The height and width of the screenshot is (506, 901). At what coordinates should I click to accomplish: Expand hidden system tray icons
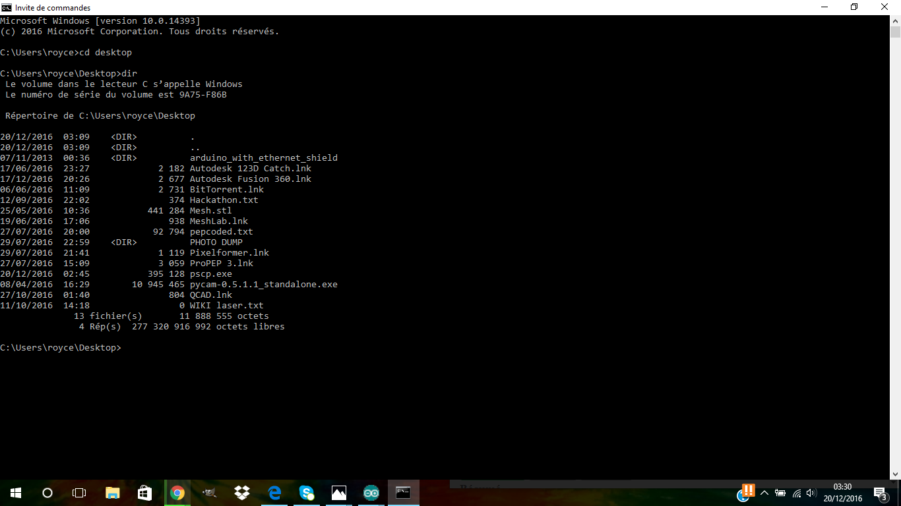764,493
